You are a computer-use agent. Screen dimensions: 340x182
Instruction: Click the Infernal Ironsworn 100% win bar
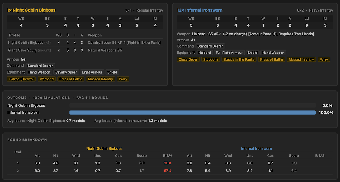[192, 112]
